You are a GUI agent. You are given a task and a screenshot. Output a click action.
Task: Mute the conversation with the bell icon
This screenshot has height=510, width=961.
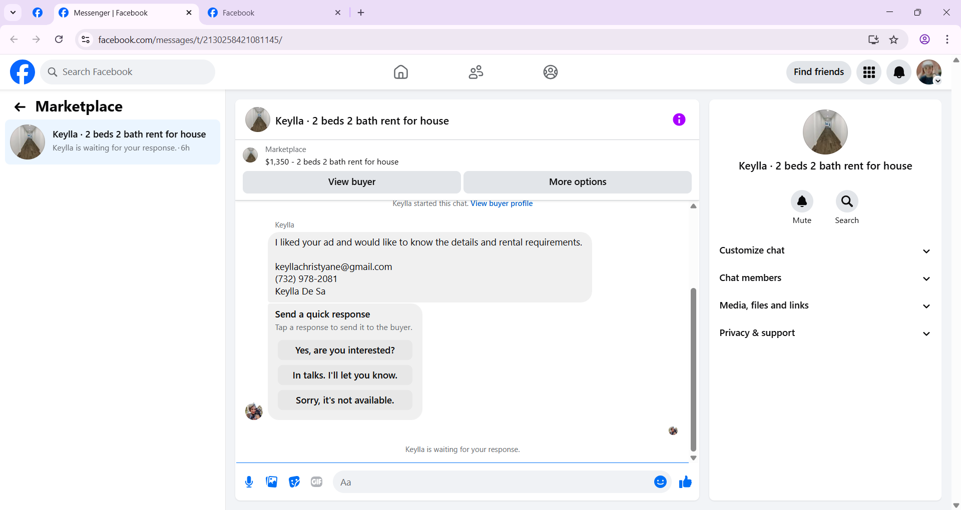[x=802, y=201]
